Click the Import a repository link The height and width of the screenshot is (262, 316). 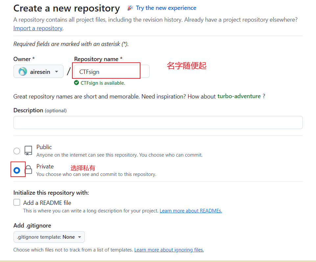[x=38, y=28]
